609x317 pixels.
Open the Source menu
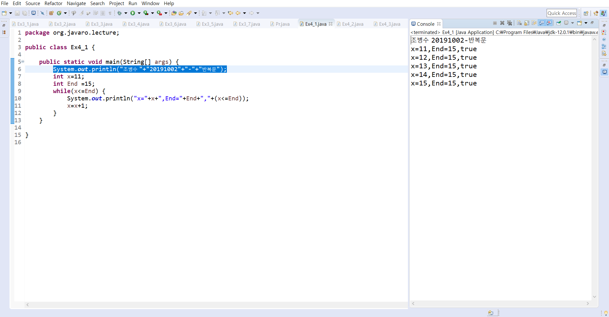click(33, 3)
